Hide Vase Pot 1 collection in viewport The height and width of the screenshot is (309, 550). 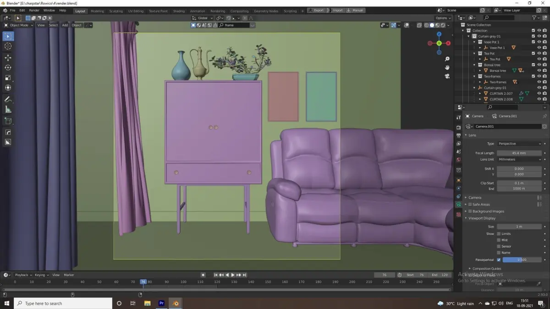(539, 42)
